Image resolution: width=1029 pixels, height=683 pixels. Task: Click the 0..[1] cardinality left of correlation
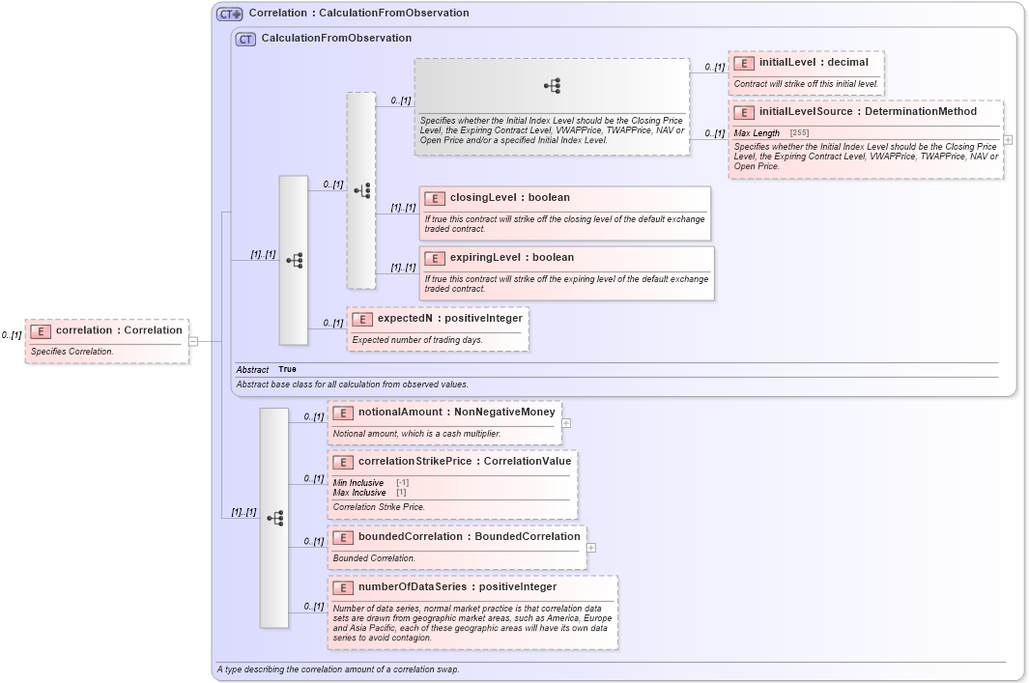click(x=12, y=334)
